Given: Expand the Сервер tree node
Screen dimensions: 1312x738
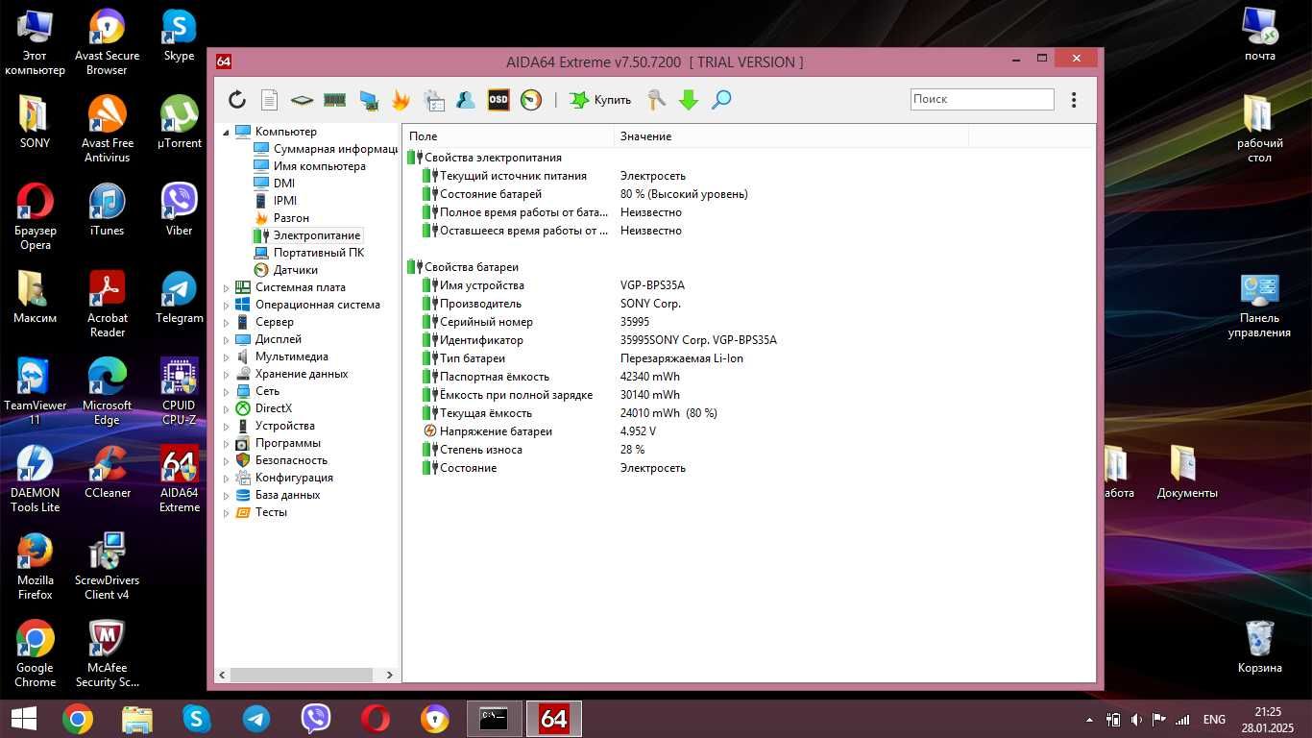Looking at the screenshot, I should 227,322.
